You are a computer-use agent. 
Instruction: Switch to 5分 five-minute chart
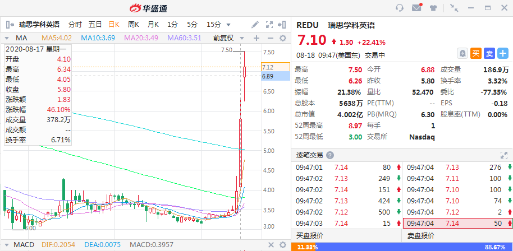[193, 25]
